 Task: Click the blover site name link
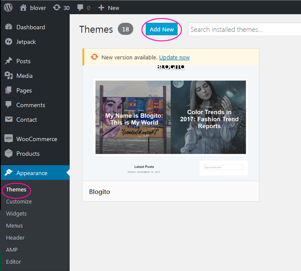point(38,8)
